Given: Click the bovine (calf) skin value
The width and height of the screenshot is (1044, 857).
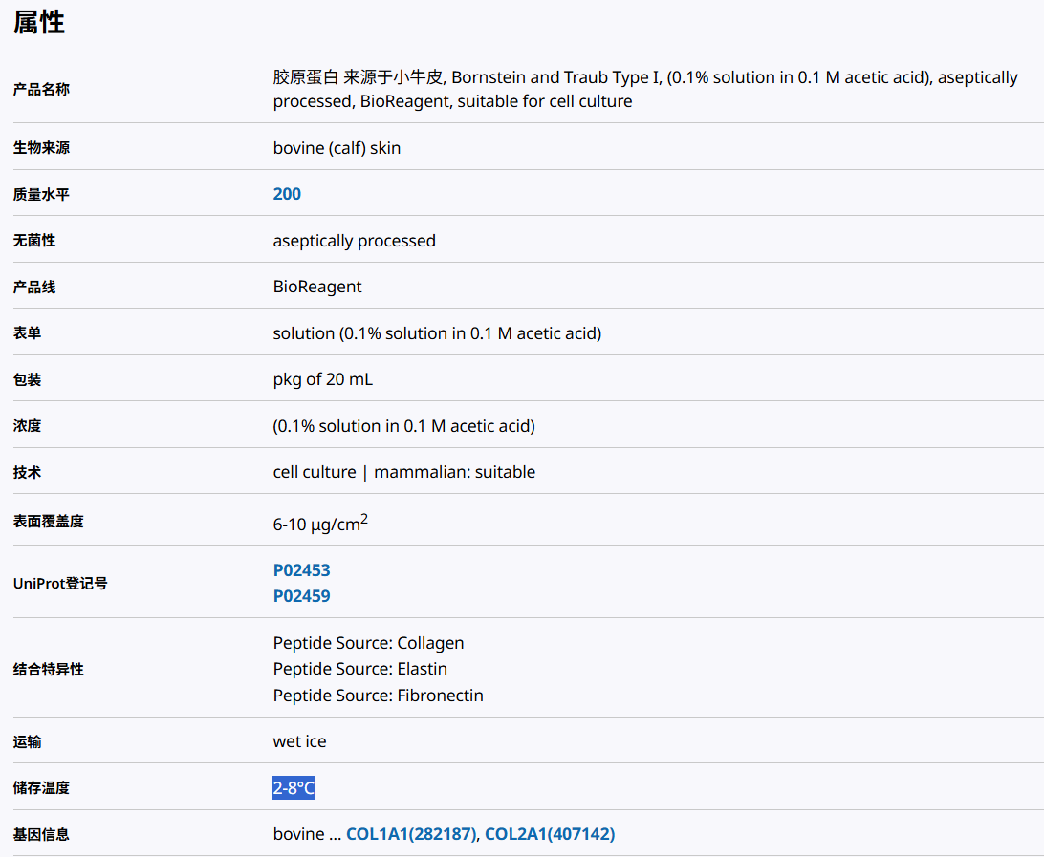Looking at the screenshot, I should [337, 148].
